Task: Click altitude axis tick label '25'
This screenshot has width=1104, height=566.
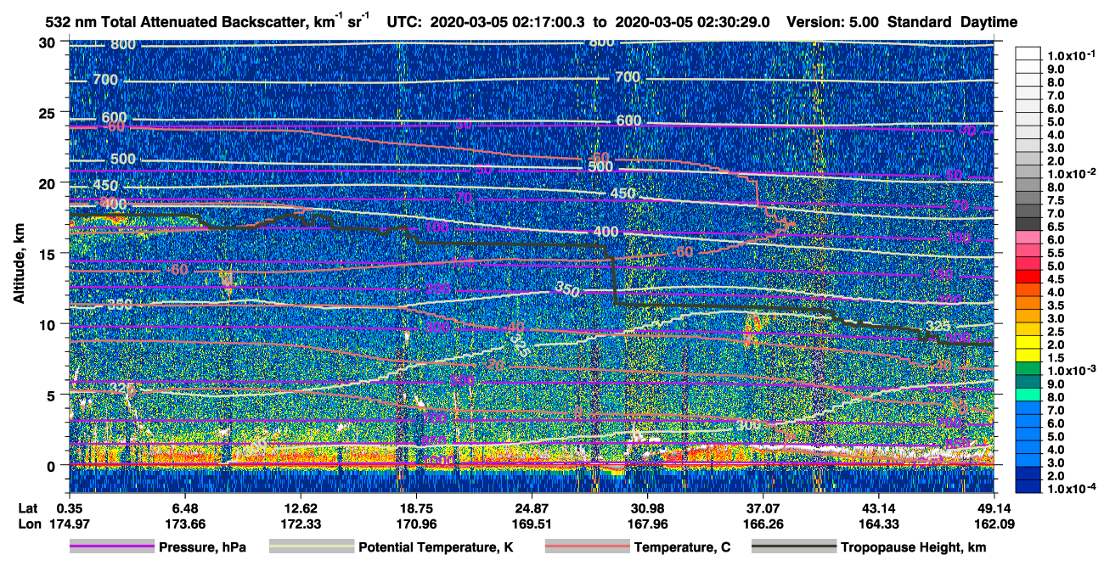Action: (x=48, y=112)
